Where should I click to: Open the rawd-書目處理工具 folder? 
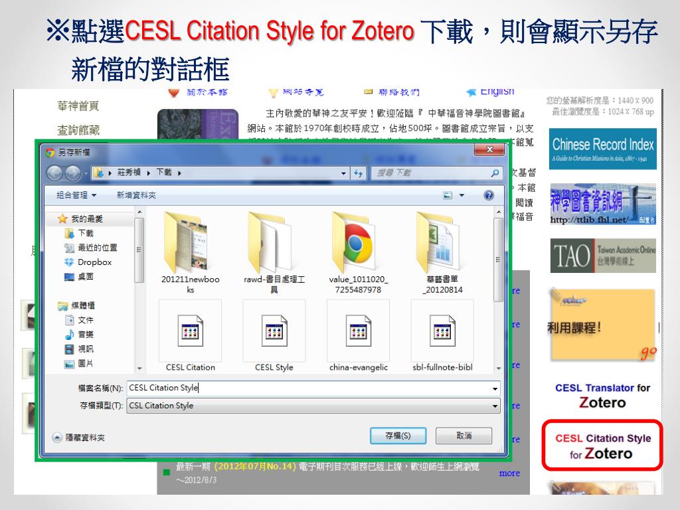pos(274,253)
